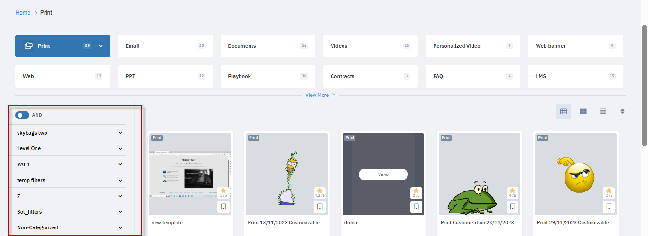
Task: Click View button on dutch card
Action: pos(383,174)
